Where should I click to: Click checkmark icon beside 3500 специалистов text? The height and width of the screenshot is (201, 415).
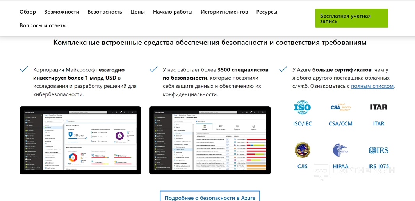[x=153, y=69]
